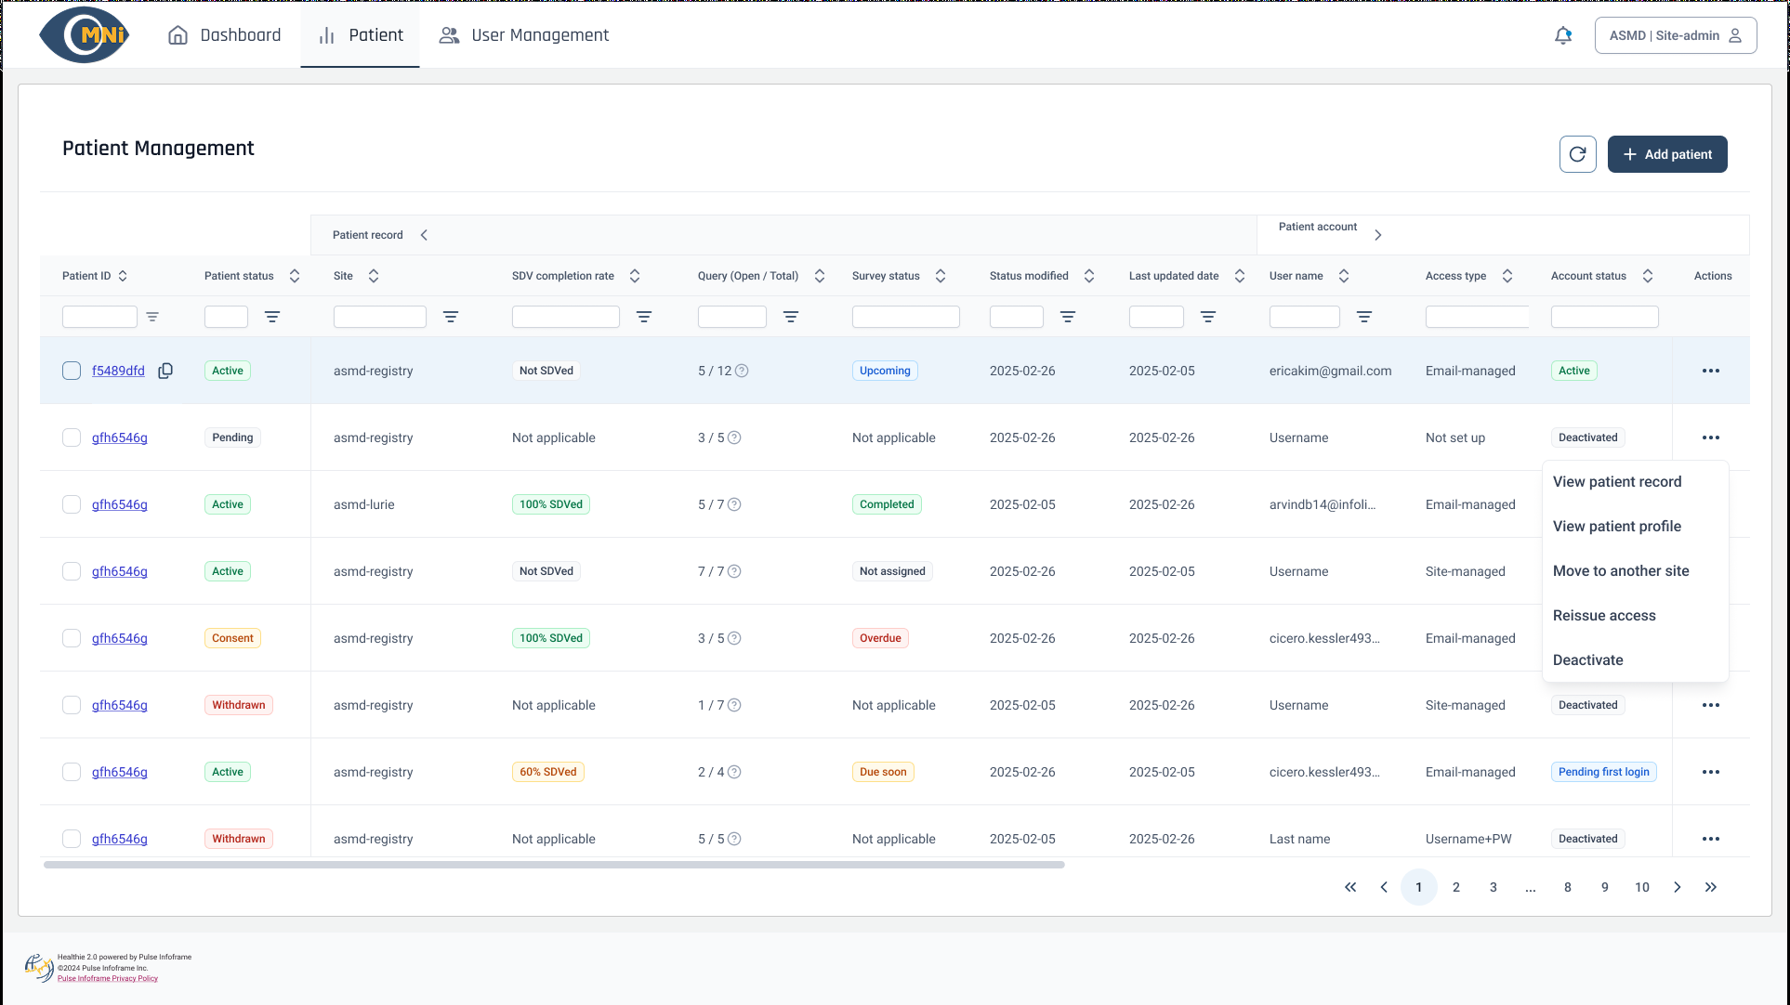Select the checkbox for the 60% SDVed row

coord(72,772)
